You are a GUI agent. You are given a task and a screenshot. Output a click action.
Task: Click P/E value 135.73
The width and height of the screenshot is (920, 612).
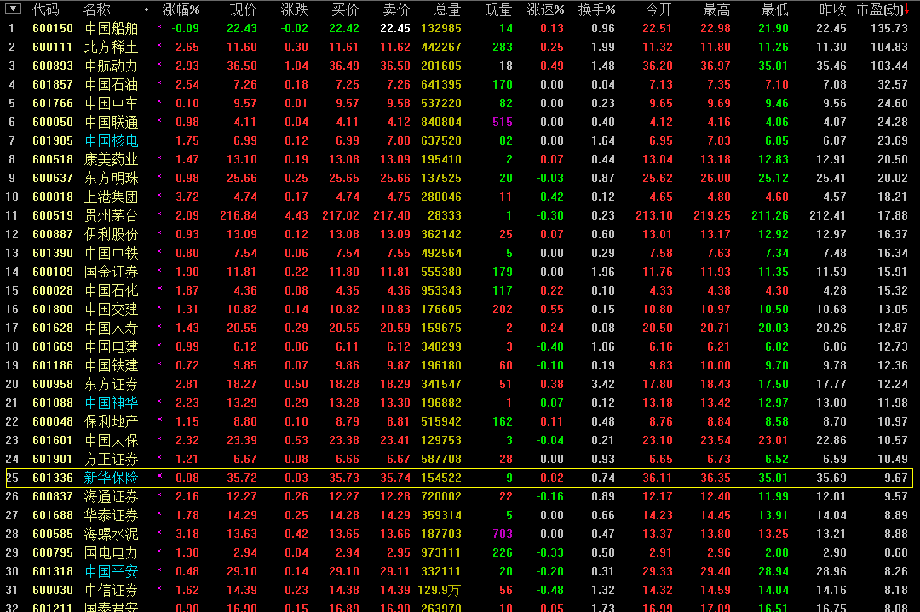(888, 28)
